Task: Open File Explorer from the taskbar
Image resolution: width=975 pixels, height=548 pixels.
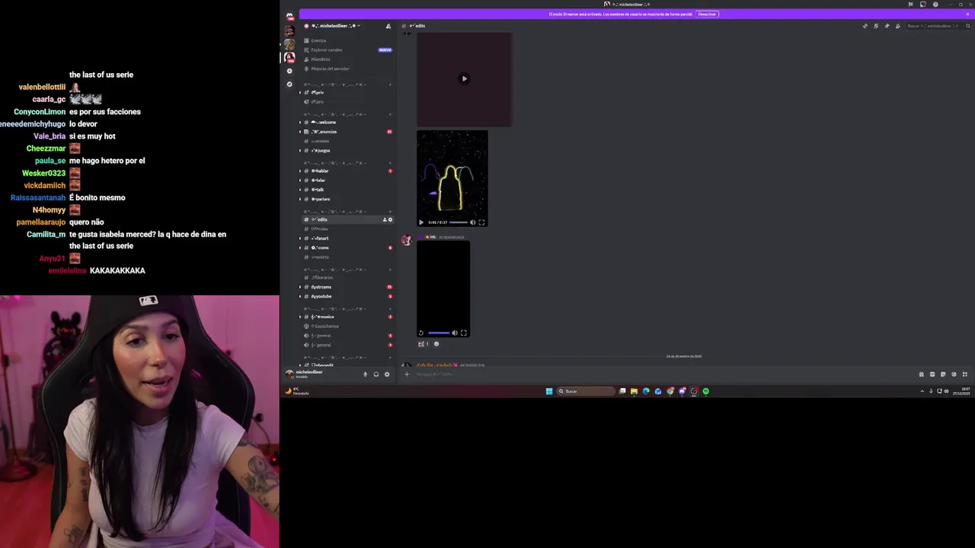Action: pos(634,391)
